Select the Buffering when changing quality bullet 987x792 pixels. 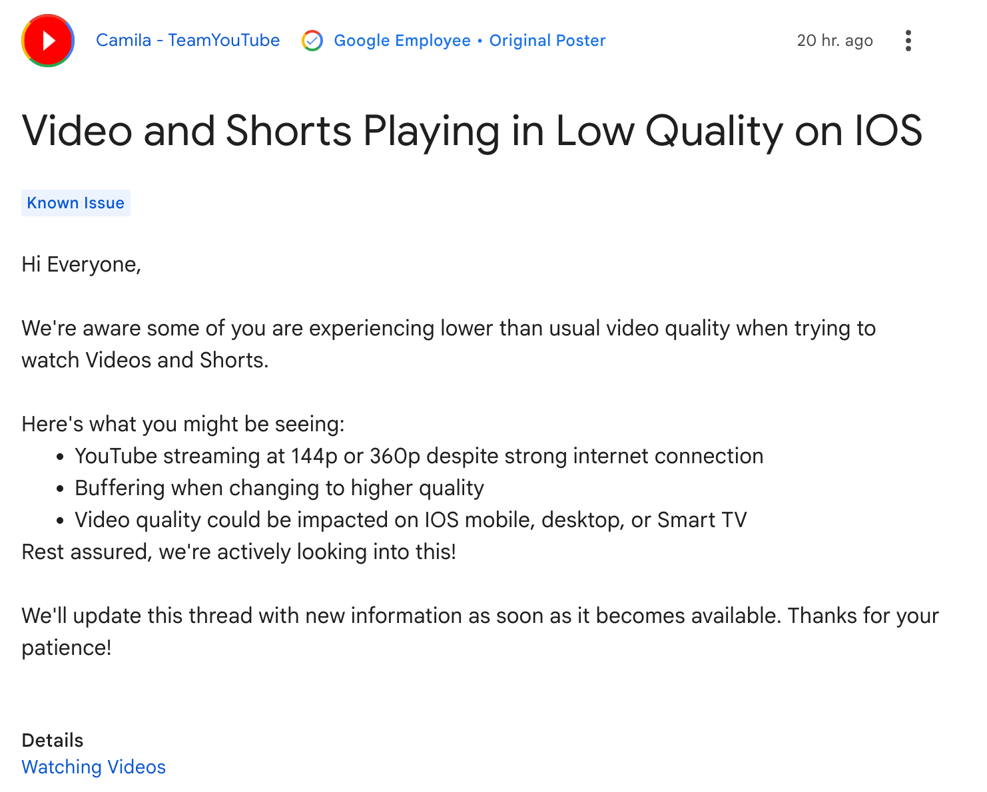pyautogui.click(x=279, y=488)
